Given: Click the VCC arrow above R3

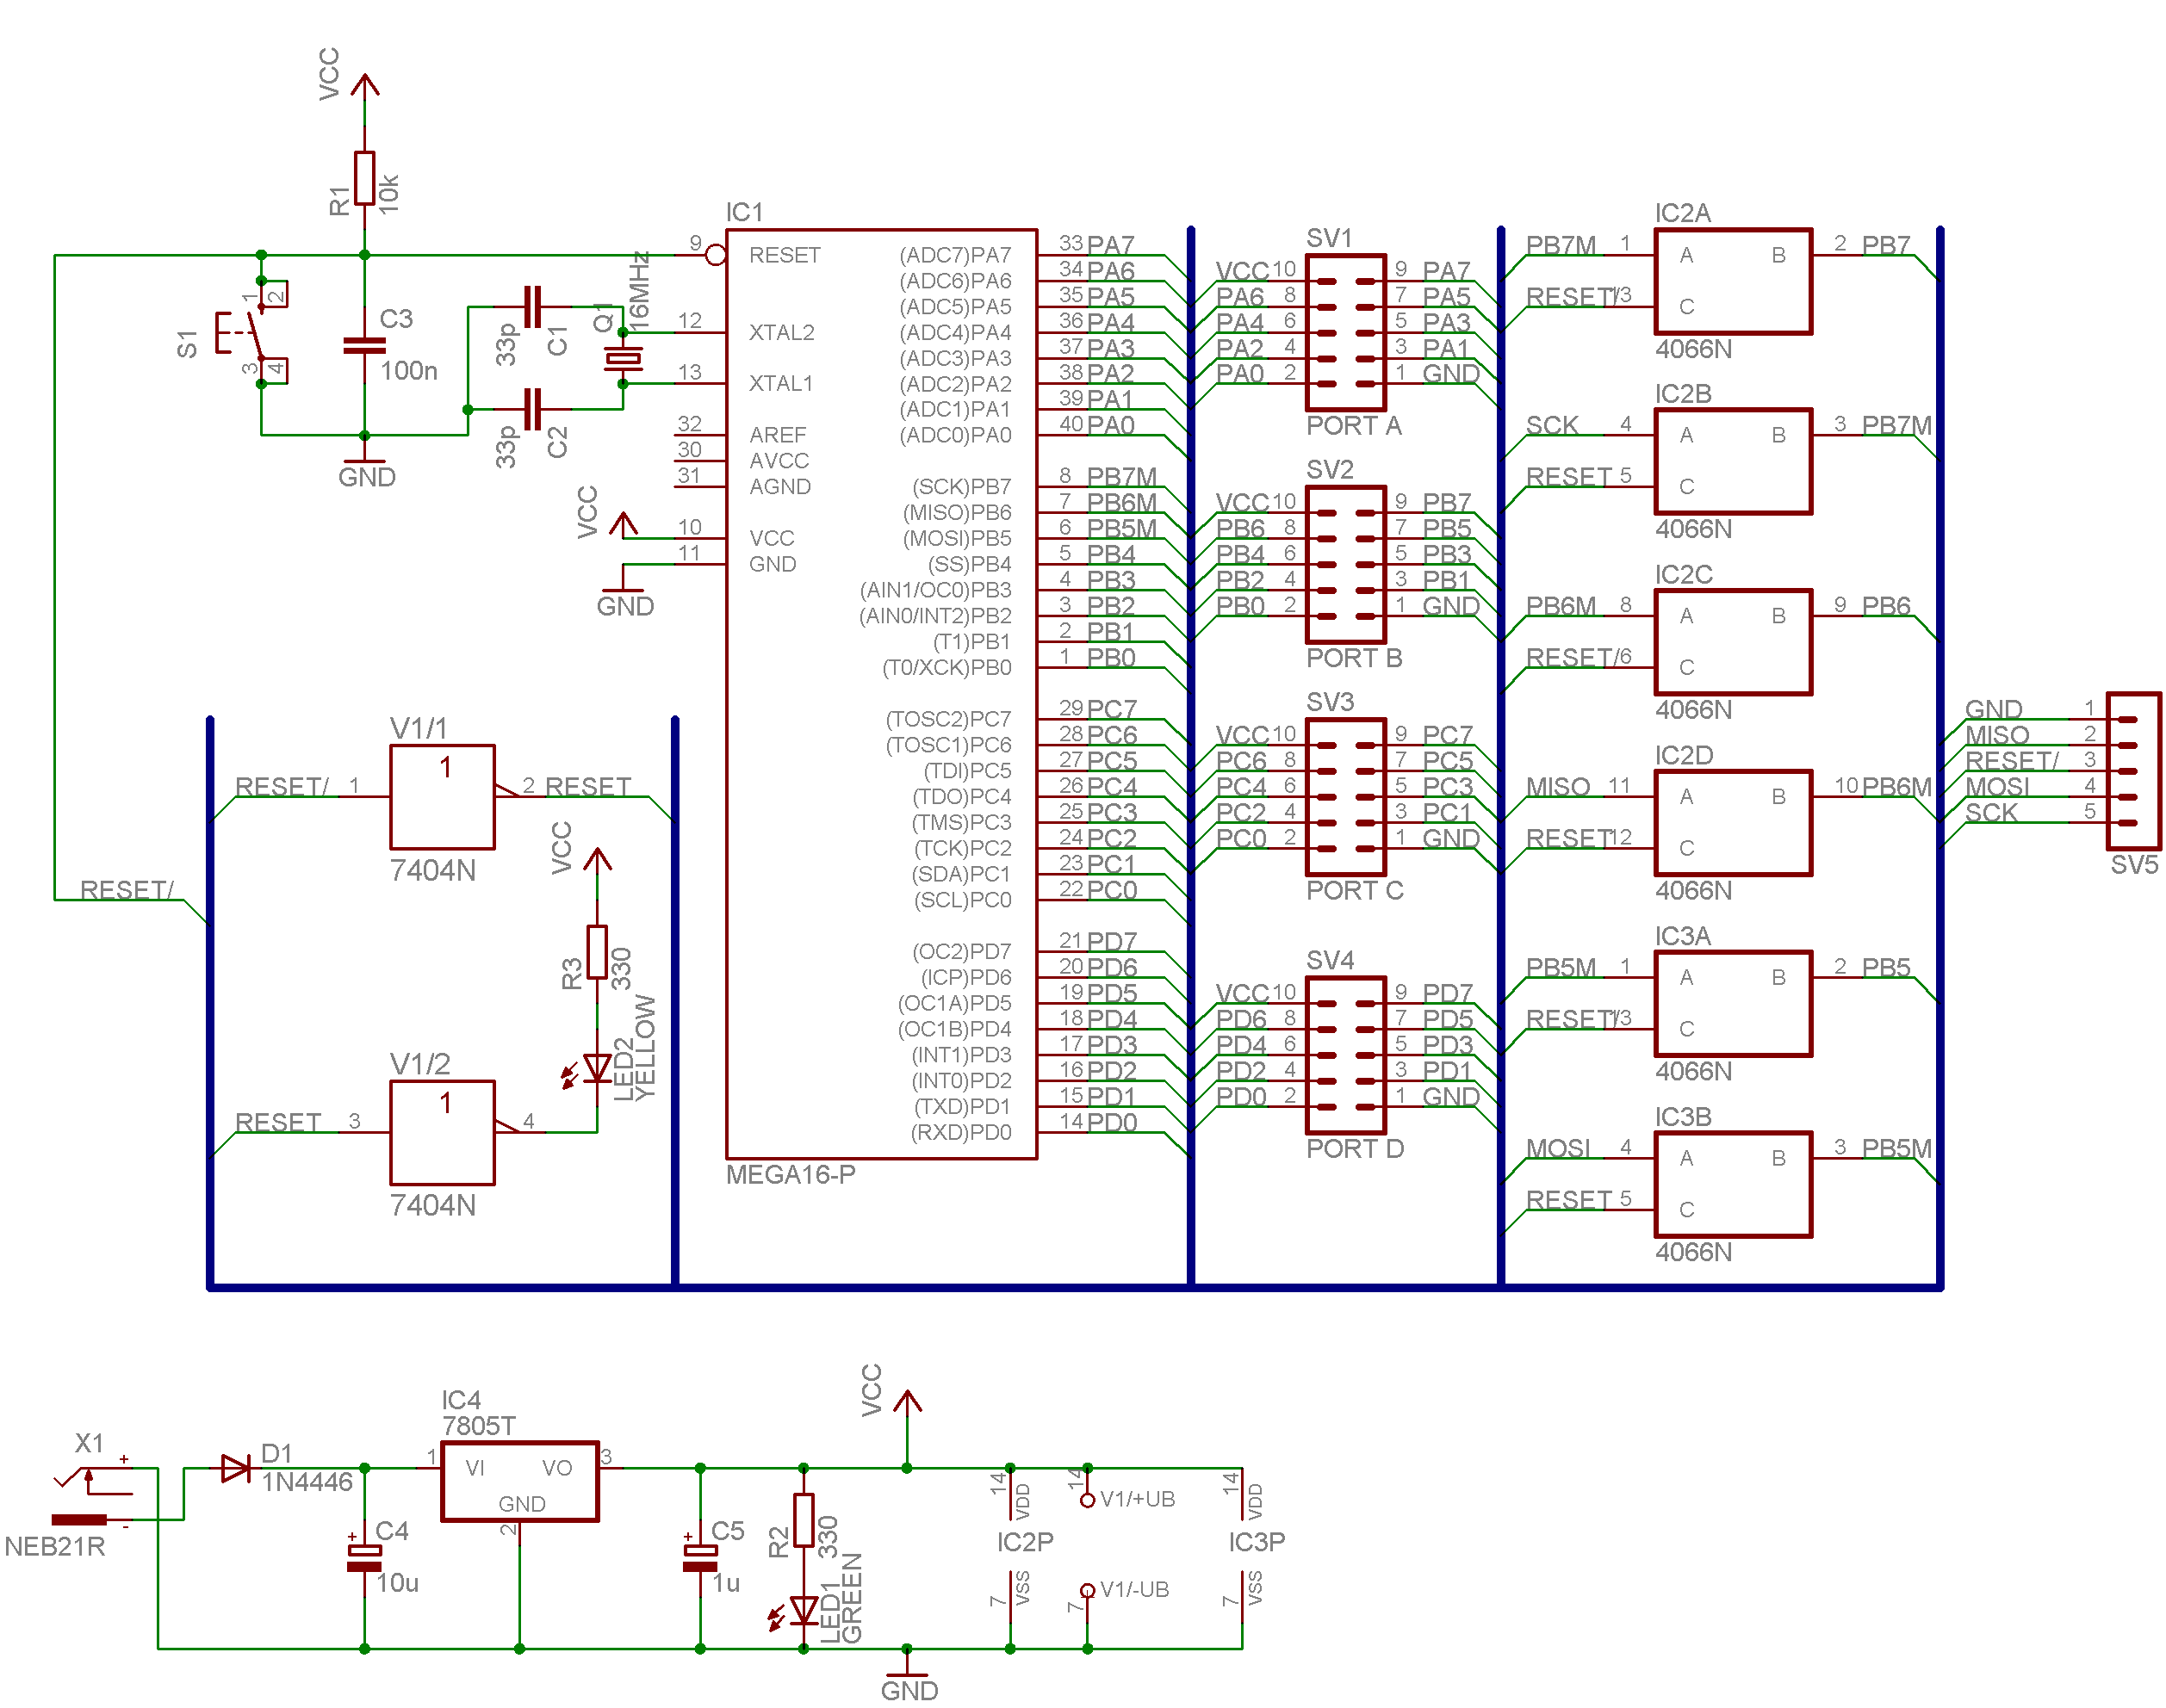Looking at the screenshot, I should click(596, 860).
